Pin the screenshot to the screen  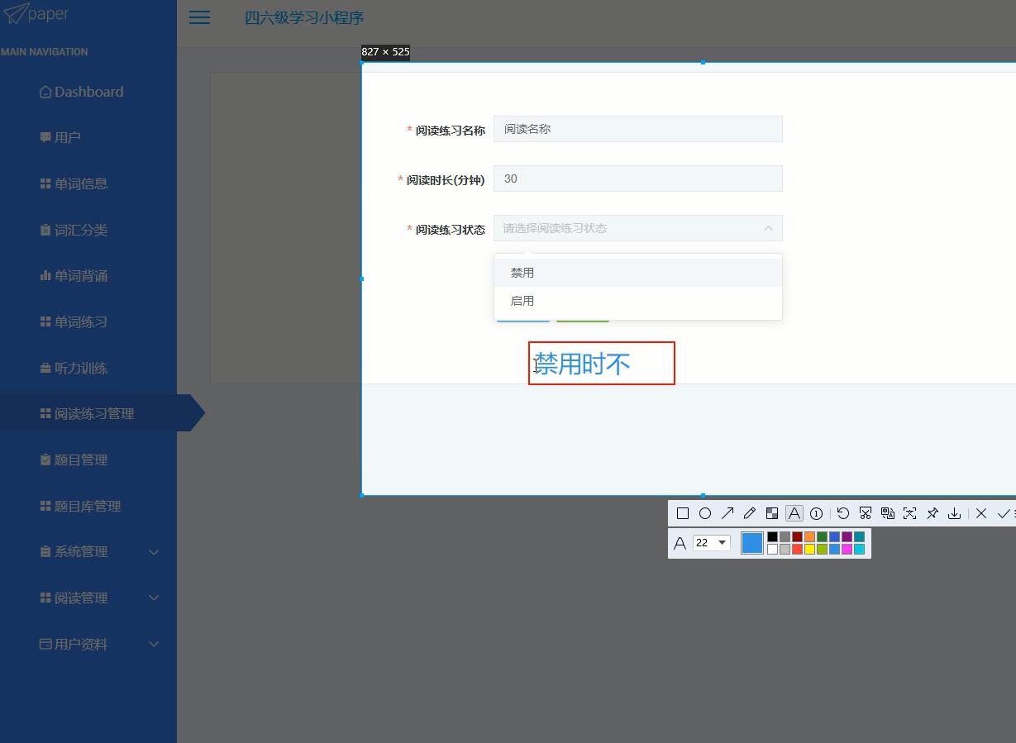point(932,512)
